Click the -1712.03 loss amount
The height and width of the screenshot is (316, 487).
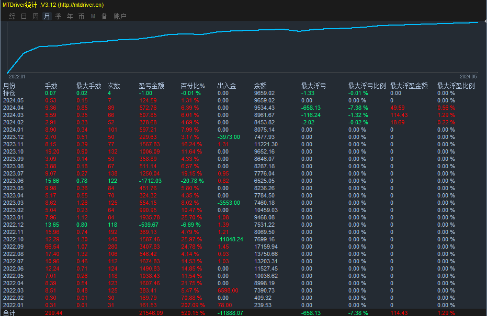[x=150, y=181]
